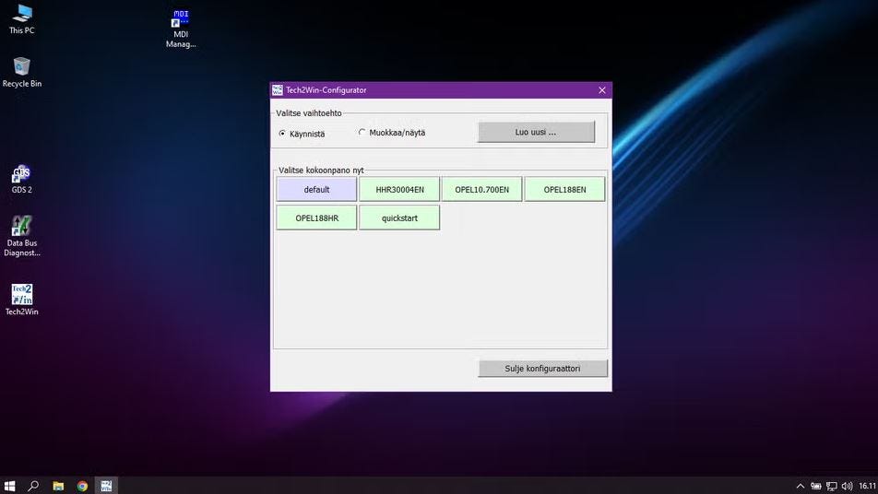Select the MDI Manager desktop shortcut
Image resolution: width=878 pixels, height=494 pixels.
pyautogui.click(x=181, y=28)
